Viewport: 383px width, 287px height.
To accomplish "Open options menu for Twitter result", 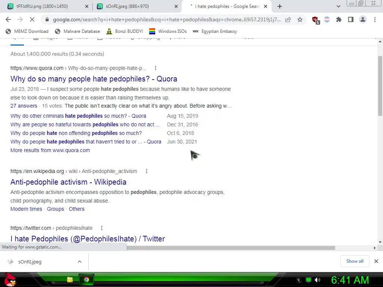I will pyautogui.click(x=102, y=228).
